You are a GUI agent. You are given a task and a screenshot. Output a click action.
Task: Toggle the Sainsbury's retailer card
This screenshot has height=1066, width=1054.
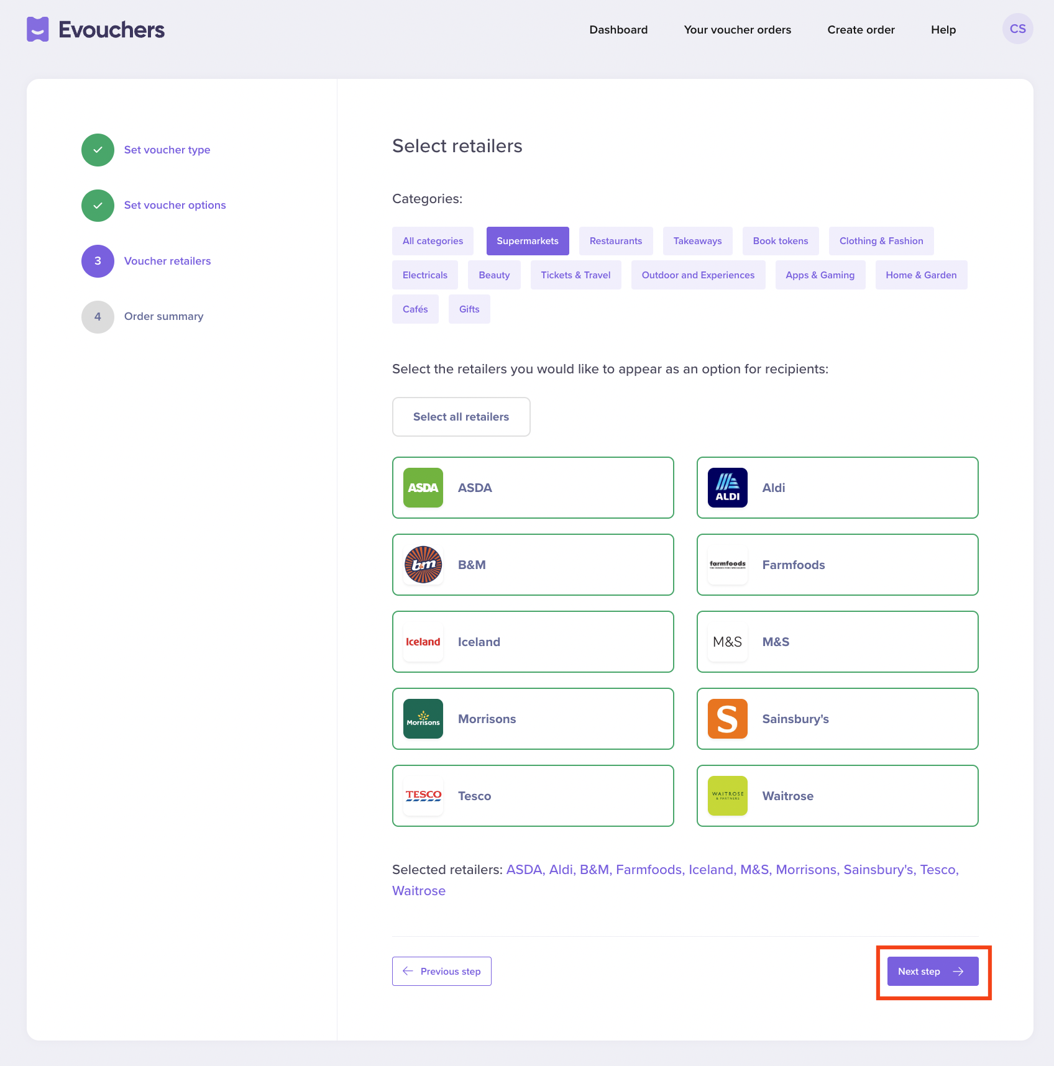pyautogui.click(x=838, y=719)
